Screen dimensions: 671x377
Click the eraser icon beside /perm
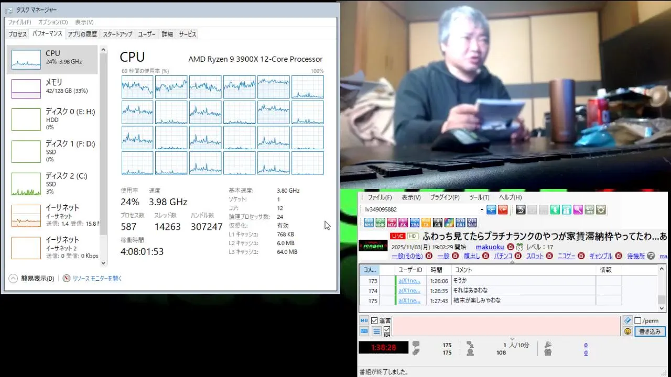[627, 320]
